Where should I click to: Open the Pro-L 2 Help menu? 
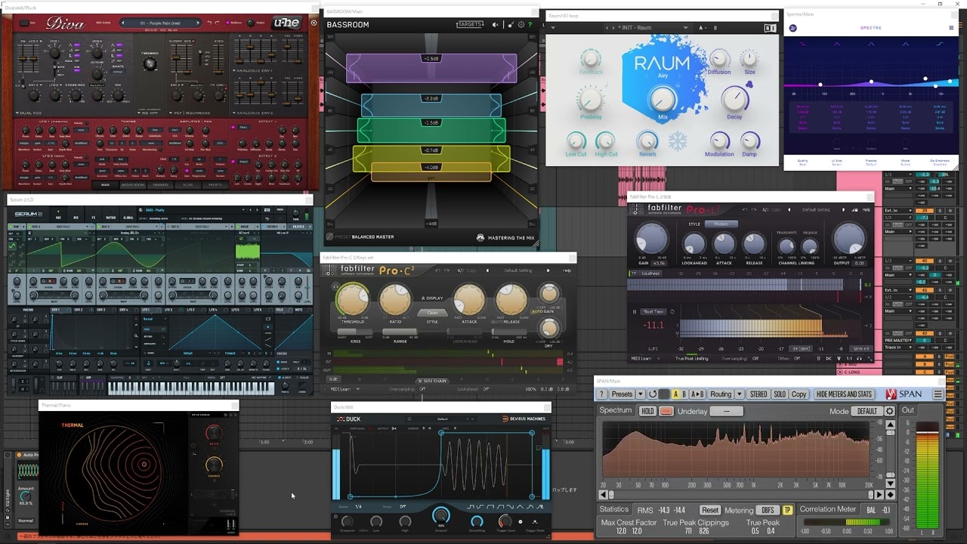[867, 209]
